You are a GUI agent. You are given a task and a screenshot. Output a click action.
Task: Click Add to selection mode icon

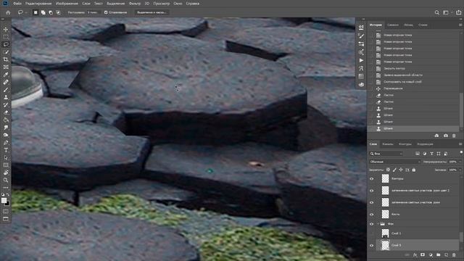tap(43, 12)
